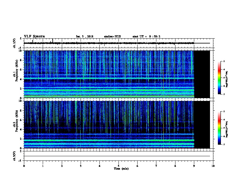This screenshot has height=186, width=240.
Task: Click time axis tick label "9"
Action: [194, 166]
